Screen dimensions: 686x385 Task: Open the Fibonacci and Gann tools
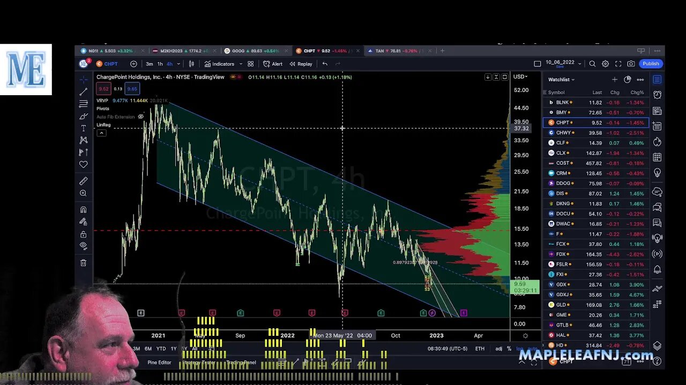pos(83,104)
